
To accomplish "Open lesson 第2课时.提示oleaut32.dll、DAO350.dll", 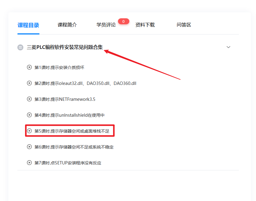I will tap(85, 83).
